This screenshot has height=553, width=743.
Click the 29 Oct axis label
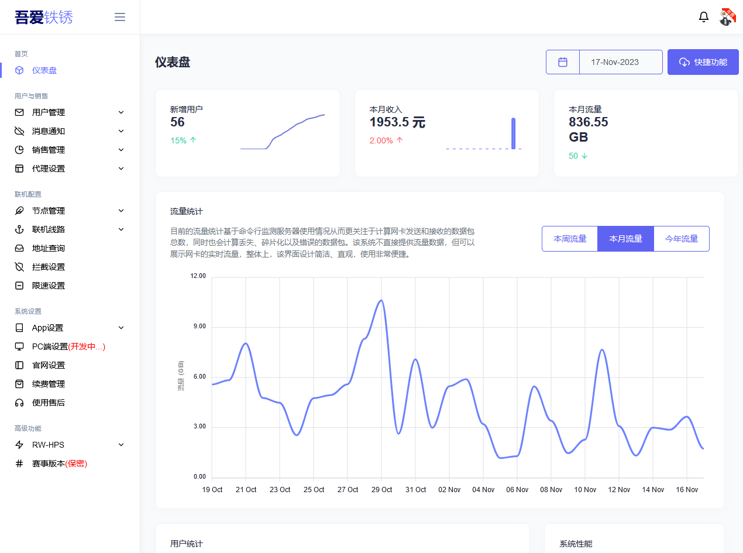click(x=381, y=490)
